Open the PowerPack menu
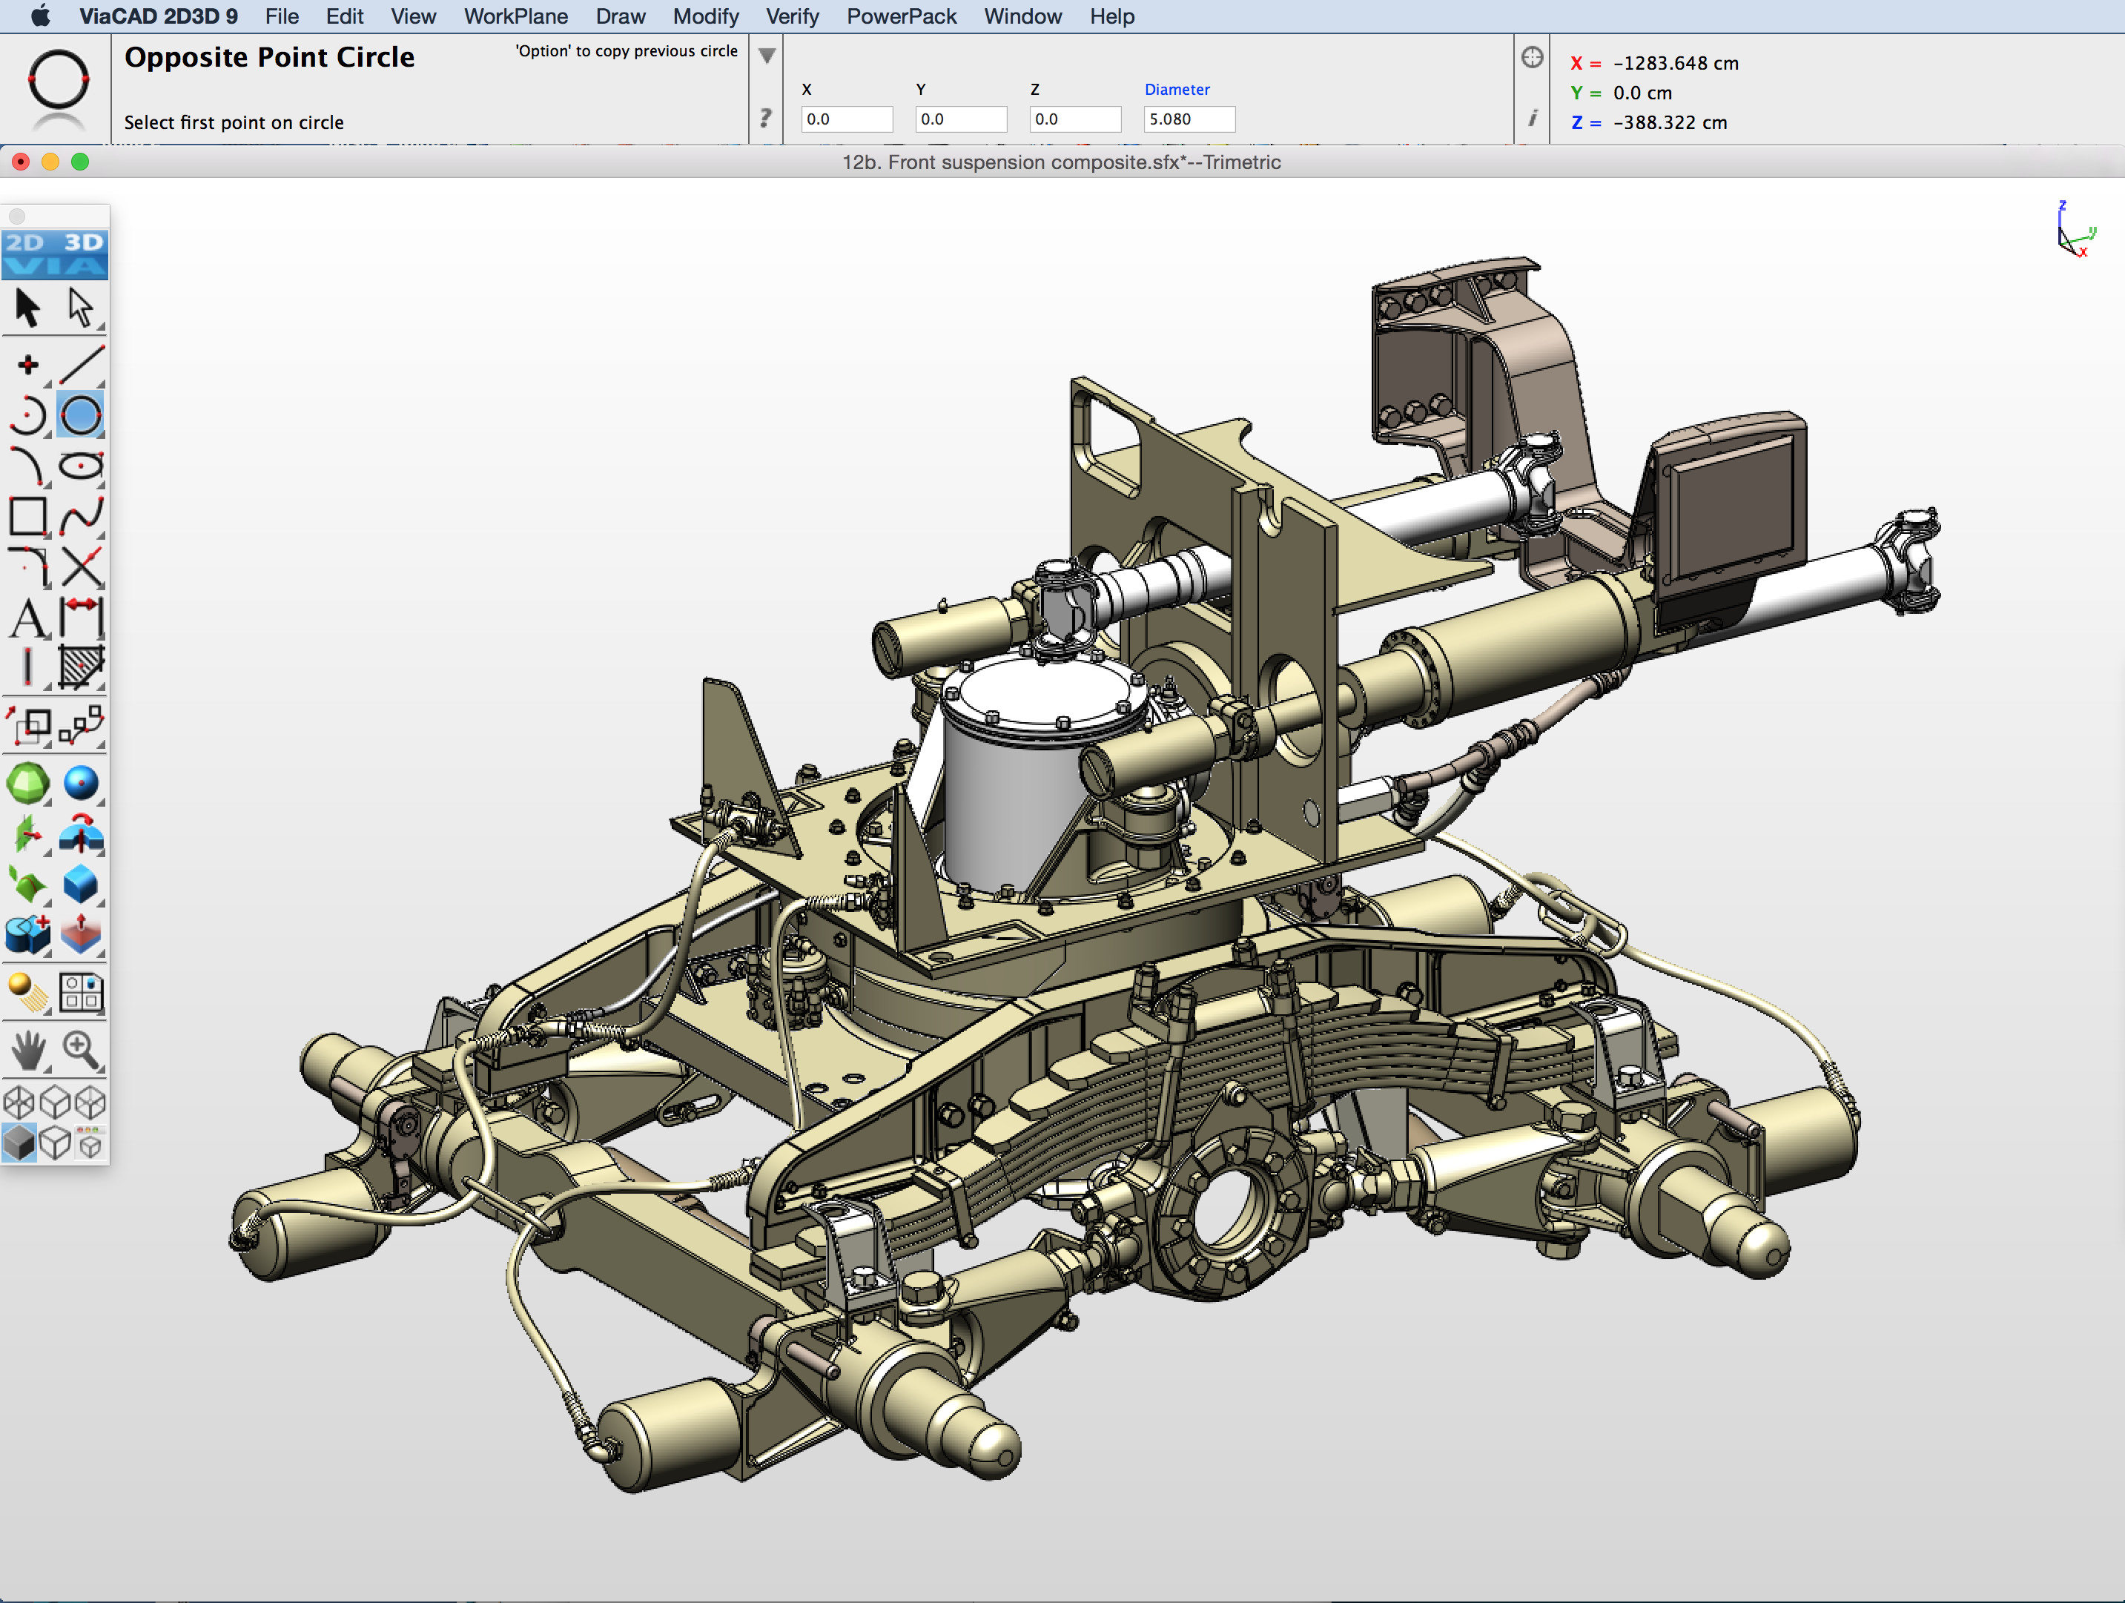This screenshot has width=2125, height=1603. coord(900,16)
